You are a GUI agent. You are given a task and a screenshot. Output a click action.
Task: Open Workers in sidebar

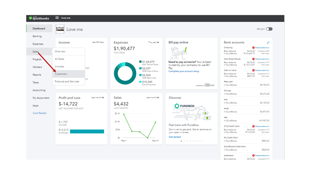click(37, 67)
